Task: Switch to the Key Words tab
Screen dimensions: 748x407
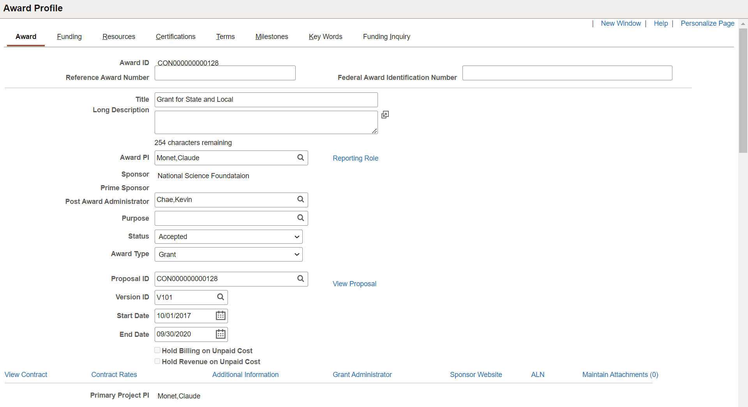Action: [326, 37]
